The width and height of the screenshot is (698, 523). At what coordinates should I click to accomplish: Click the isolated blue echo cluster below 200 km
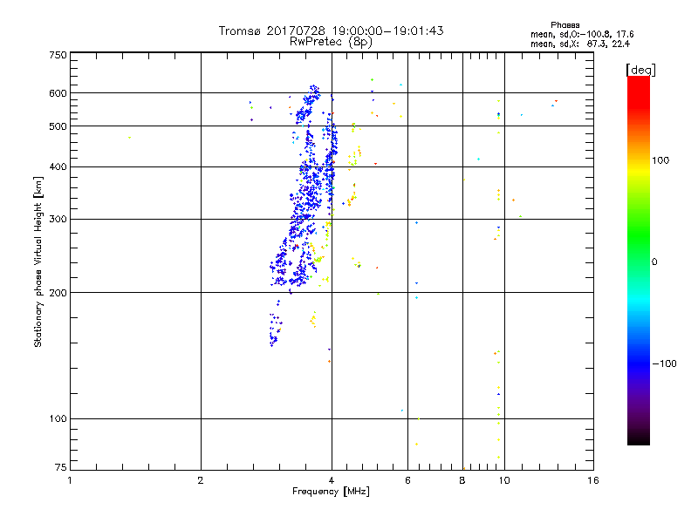pos(275,324)
